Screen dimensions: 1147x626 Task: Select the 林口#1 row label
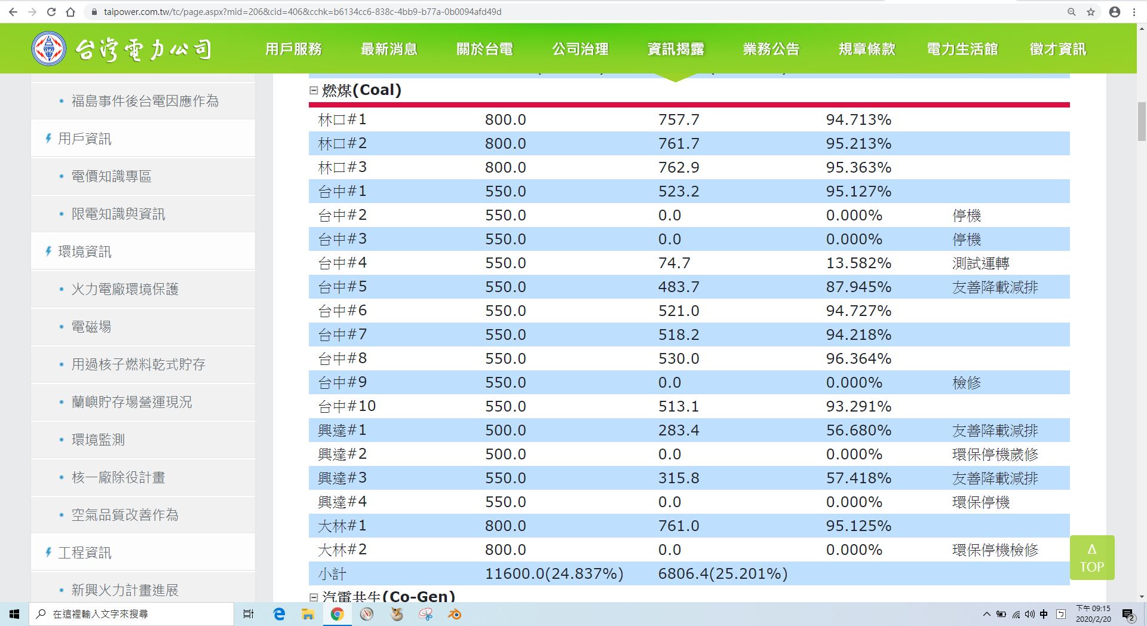coord(342,119)
